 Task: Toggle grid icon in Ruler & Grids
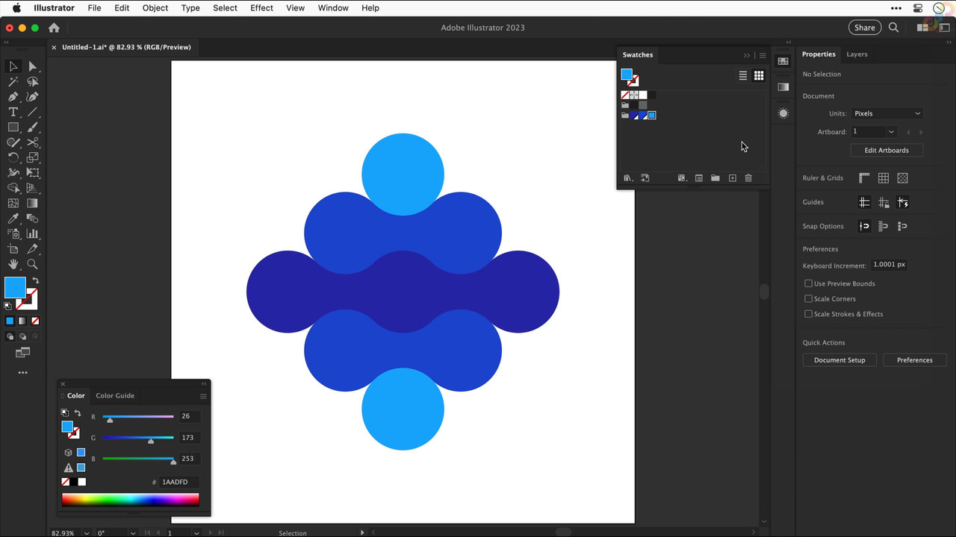[884, 178]
